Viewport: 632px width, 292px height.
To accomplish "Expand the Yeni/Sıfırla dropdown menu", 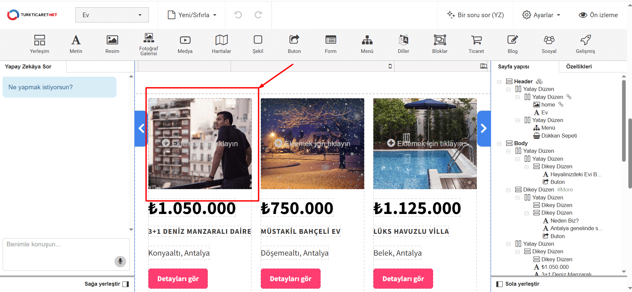I will click(x=192, y=15).
